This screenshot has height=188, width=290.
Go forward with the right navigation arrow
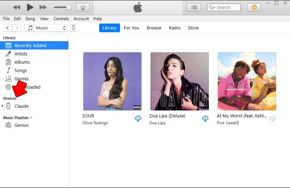coord(17,28)
